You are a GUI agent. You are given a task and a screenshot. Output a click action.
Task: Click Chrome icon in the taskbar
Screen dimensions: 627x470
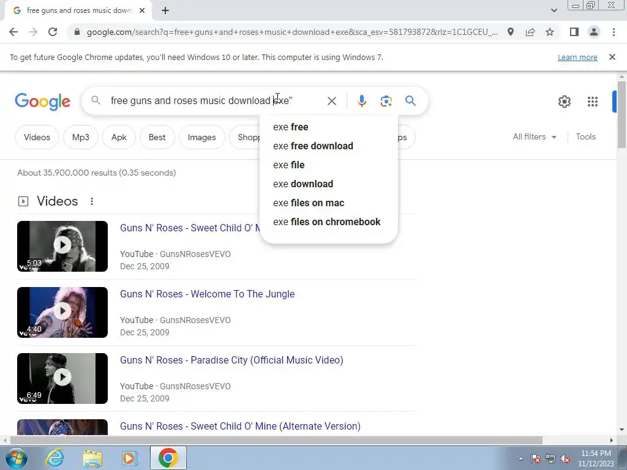pos(168,458)
